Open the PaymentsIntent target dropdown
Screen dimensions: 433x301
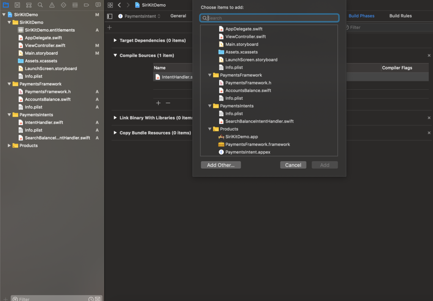point(140,16)
